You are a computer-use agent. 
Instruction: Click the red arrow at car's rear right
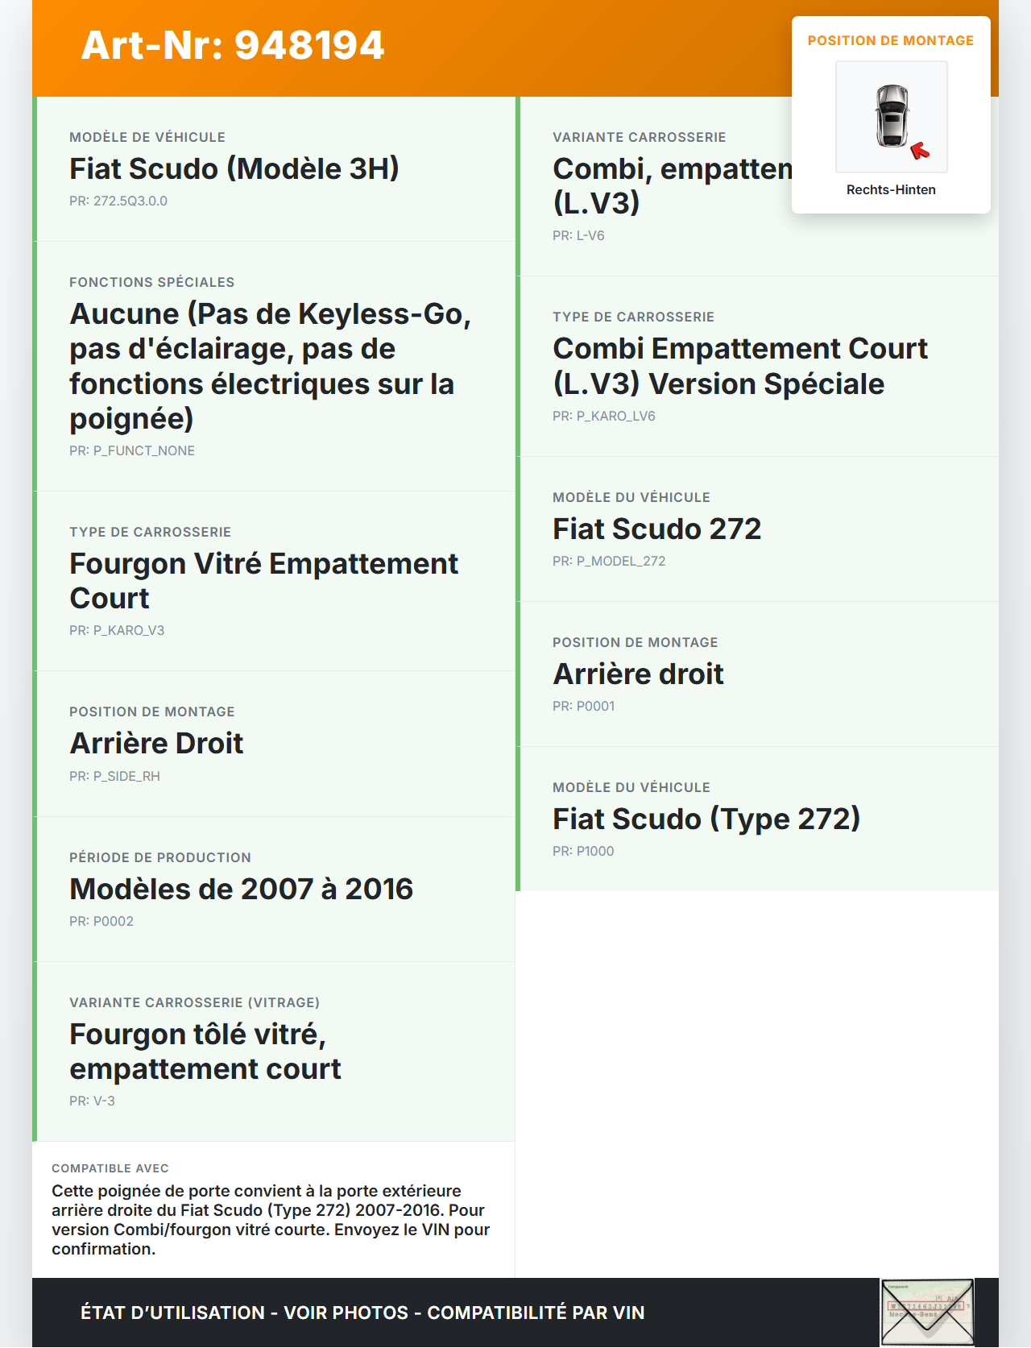click(920, 151)
